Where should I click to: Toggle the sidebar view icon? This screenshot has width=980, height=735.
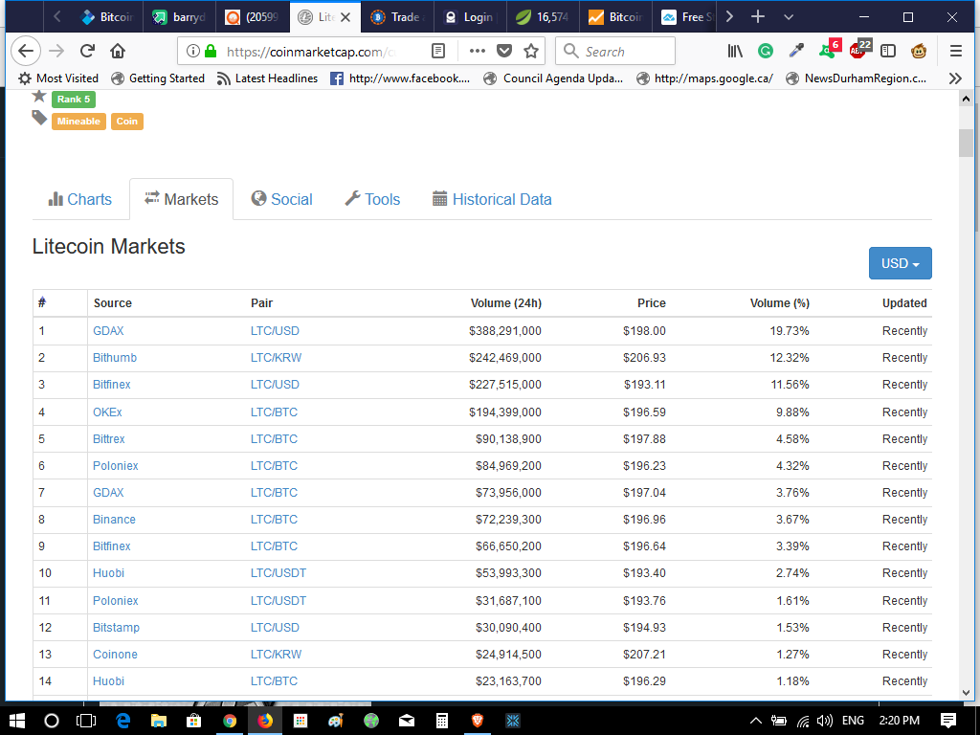(x=887, y=52)
